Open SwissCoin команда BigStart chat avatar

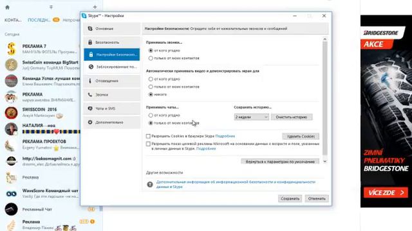[x=12, y=65]
